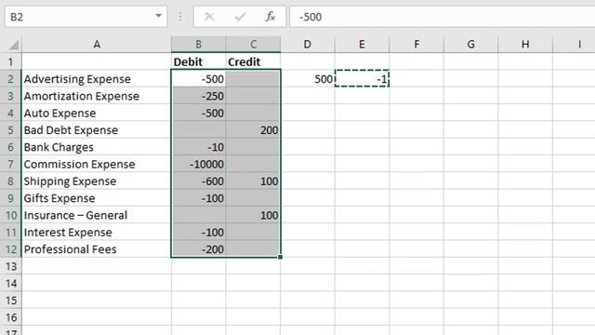Click the -600 Shipping debit cell
This screenshot has width=595, height=335.
click(x=198, y=181)
